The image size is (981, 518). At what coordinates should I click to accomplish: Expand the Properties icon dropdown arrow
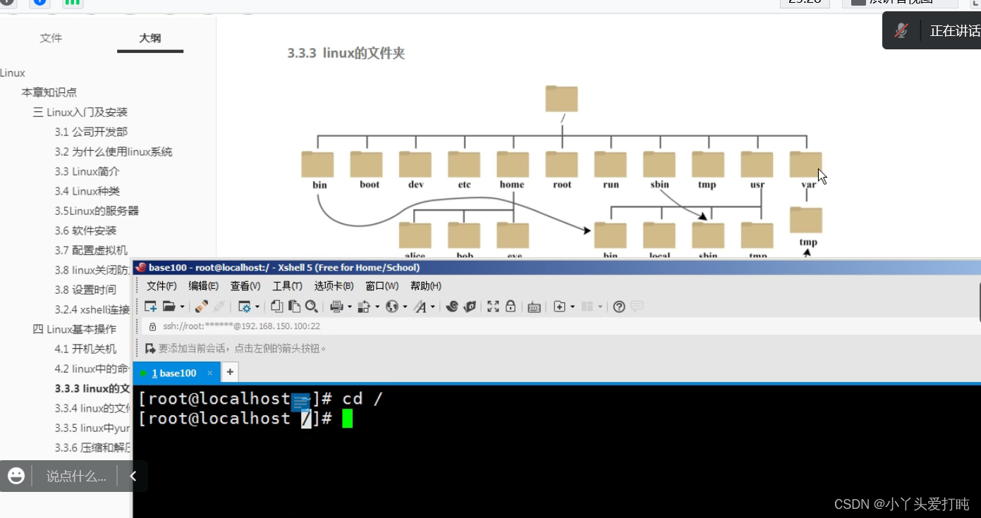[257, 307]
